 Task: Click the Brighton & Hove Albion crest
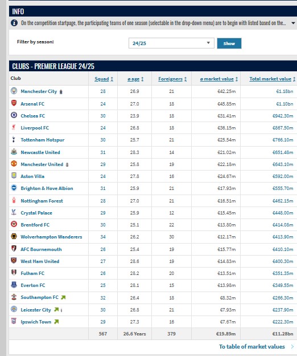[14, 188]
